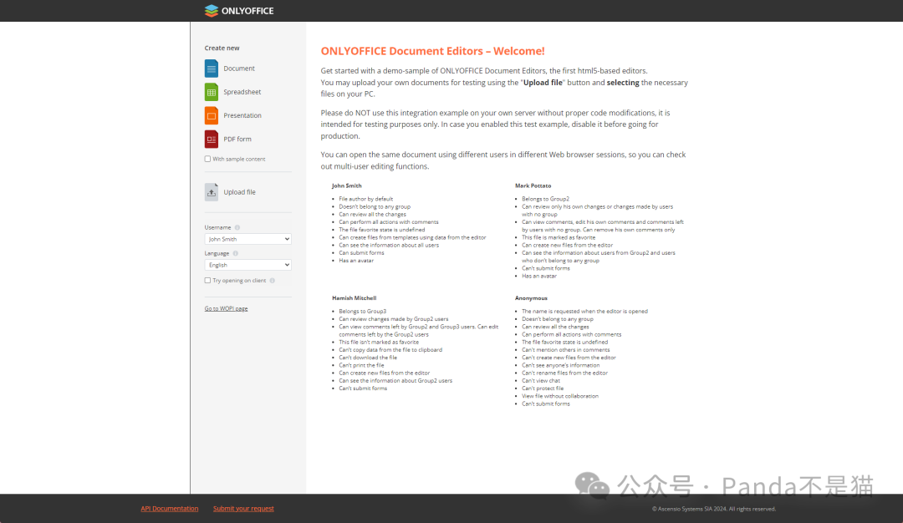The height and width of the screenshot is (523, 903).
Task: Toggle the Try opening on client checkbox
Action: 207,281
